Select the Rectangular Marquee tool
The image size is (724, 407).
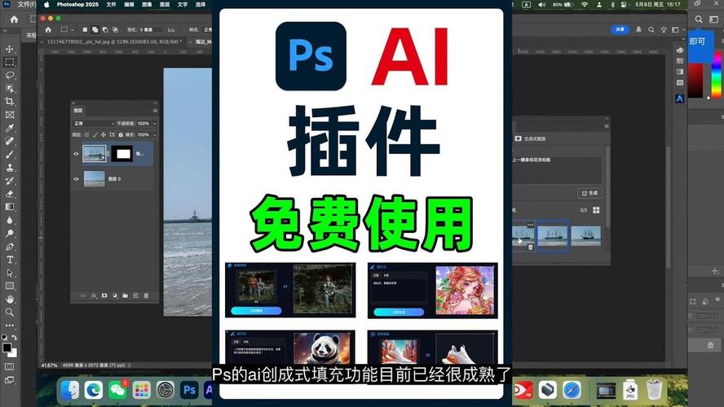pyautogui.click(x=9, y=62)
